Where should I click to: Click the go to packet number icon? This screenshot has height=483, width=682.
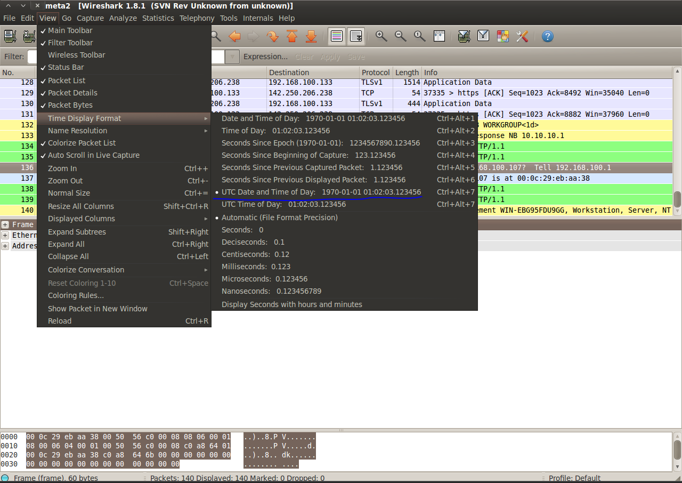[273, 36]
